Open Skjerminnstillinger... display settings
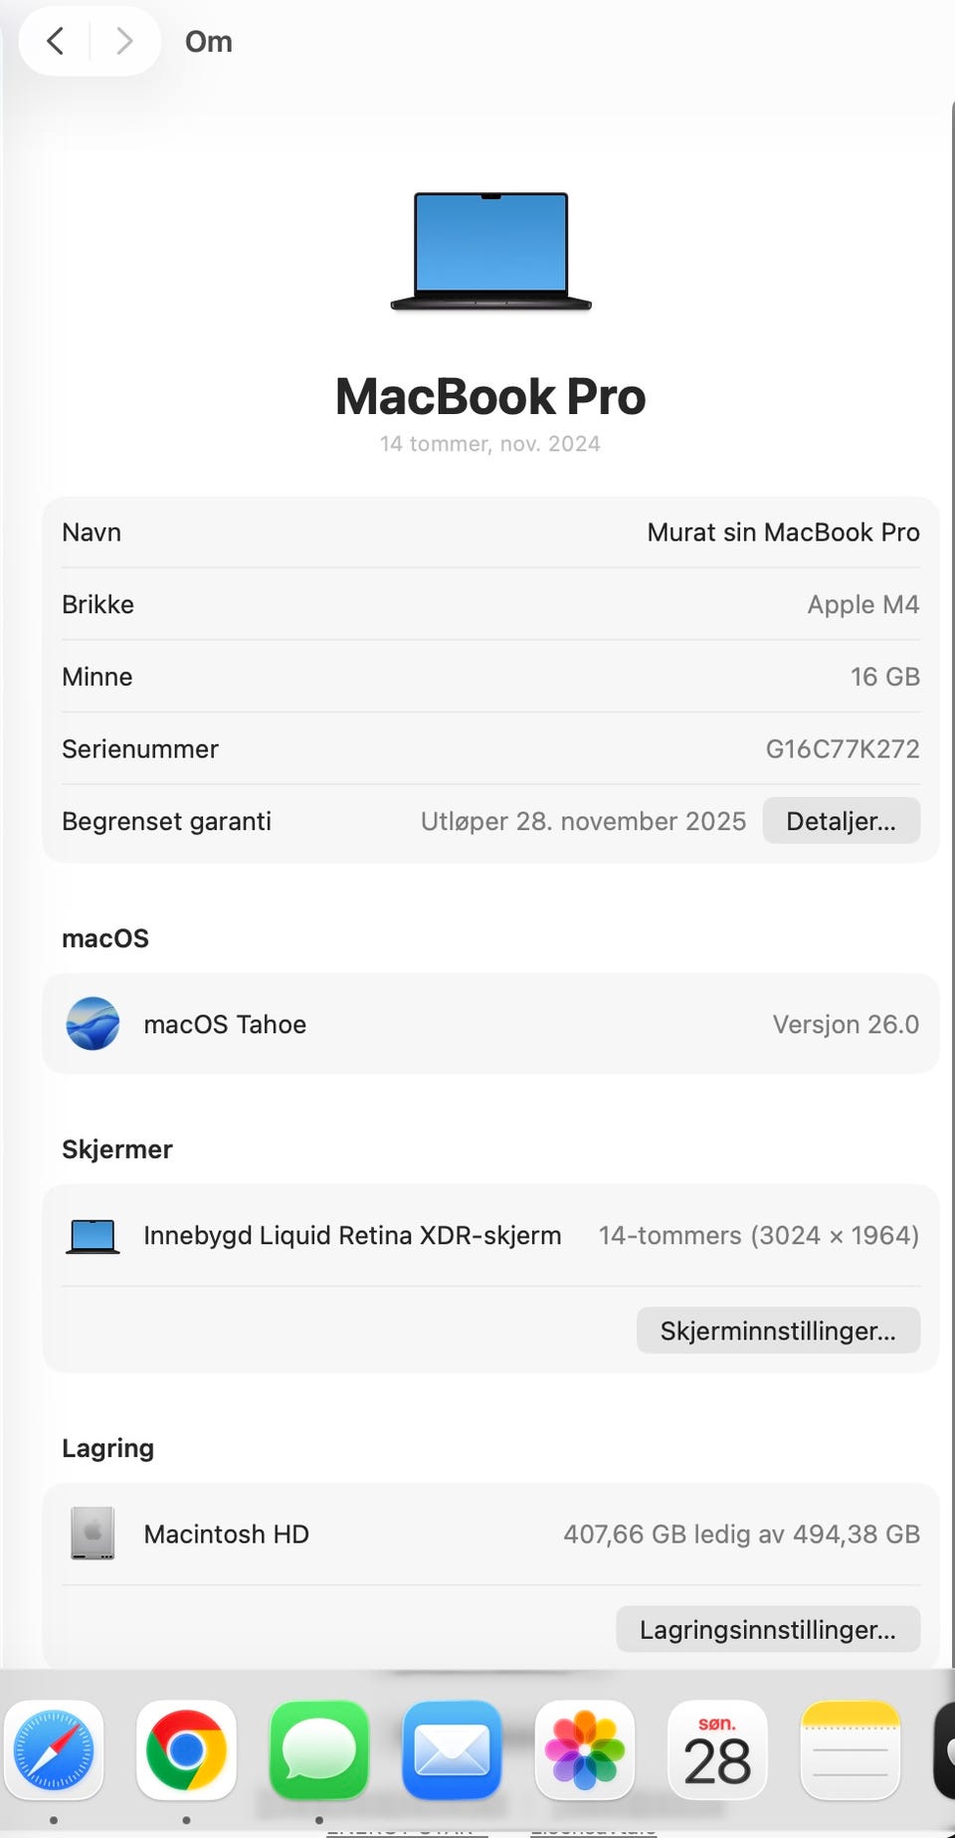Screen dimensions: 955x1838 (778, 1330)
